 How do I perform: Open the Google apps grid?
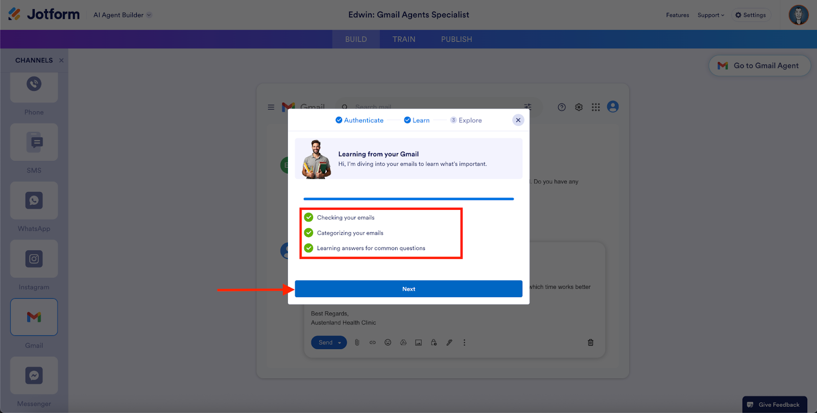coord(596,107)
